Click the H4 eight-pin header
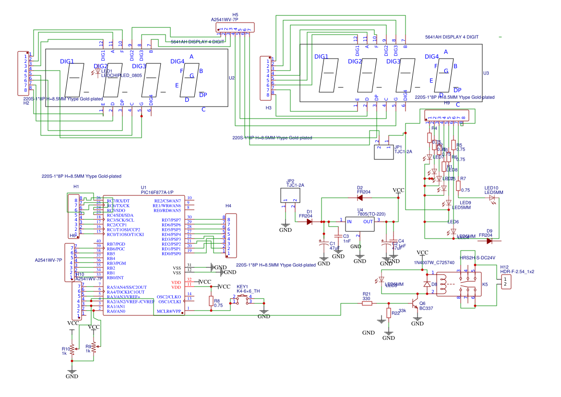 [x=231, y=236]
